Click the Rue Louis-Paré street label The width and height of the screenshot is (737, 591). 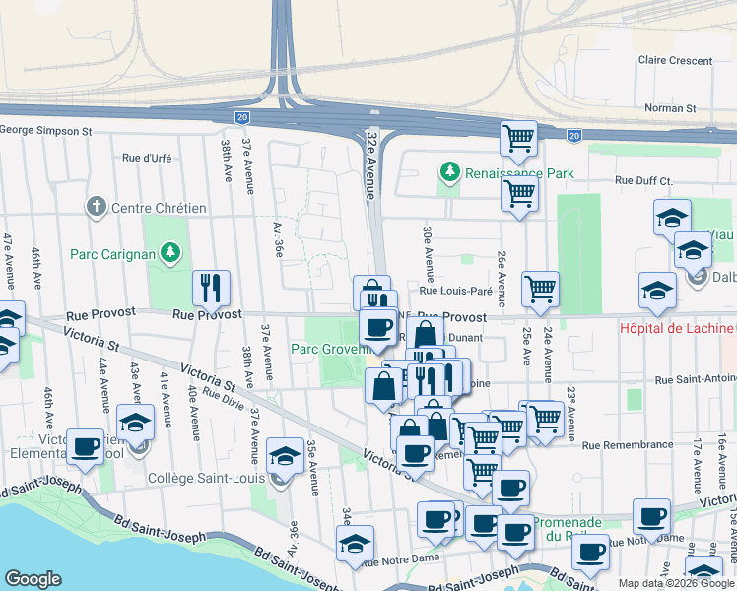456,291
